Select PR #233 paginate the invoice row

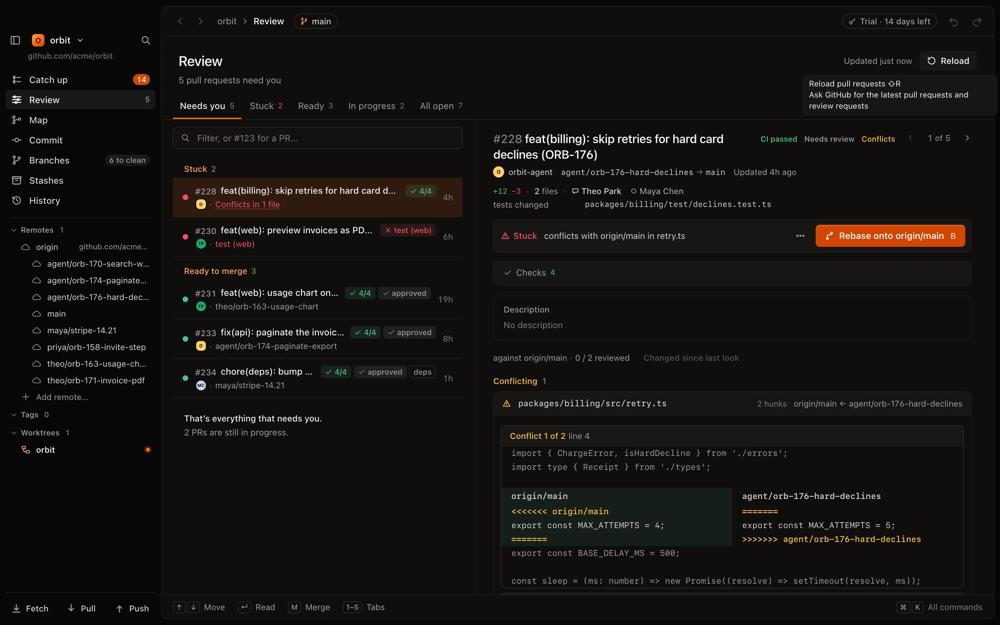point(317,339)
